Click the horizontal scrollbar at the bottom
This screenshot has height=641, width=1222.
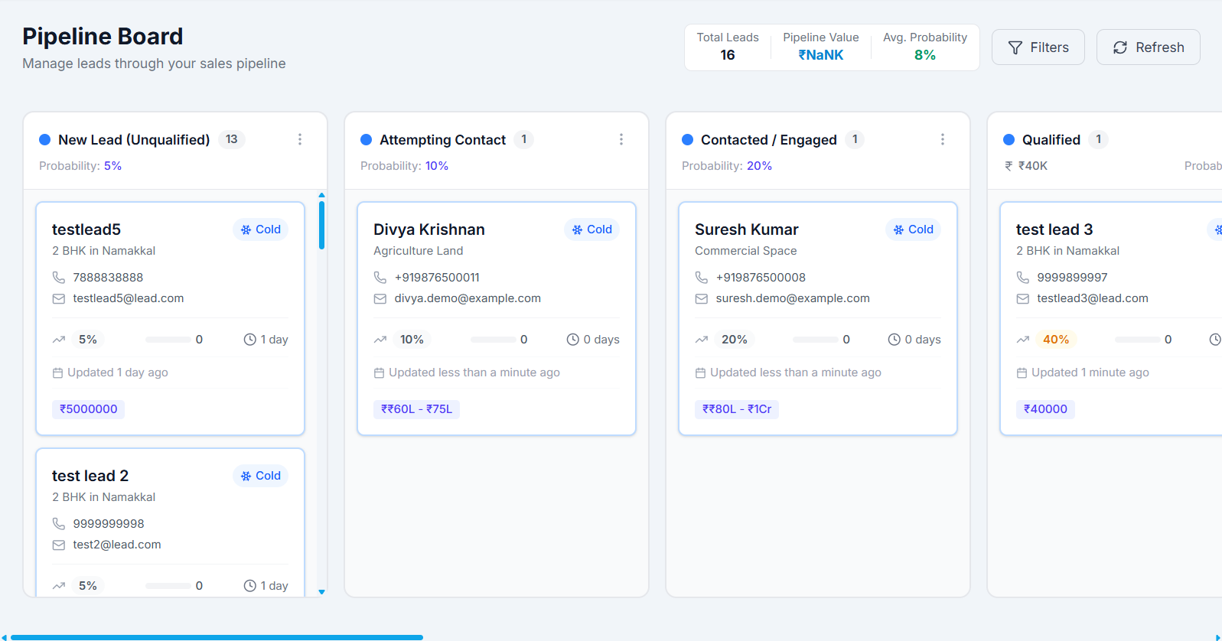(217, 637)
